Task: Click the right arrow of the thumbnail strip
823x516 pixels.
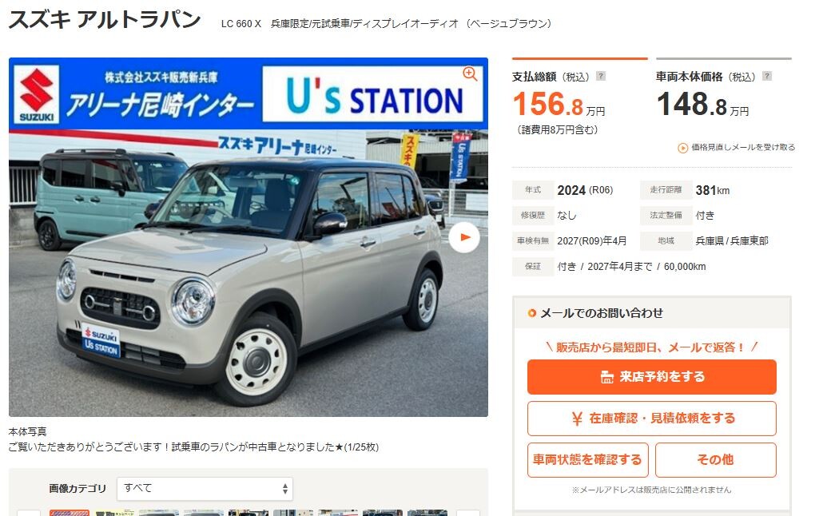Action: point(468,513)
